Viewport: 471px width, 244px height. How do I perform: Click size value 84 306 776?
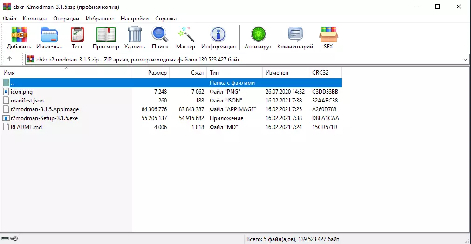pos(154,109)
